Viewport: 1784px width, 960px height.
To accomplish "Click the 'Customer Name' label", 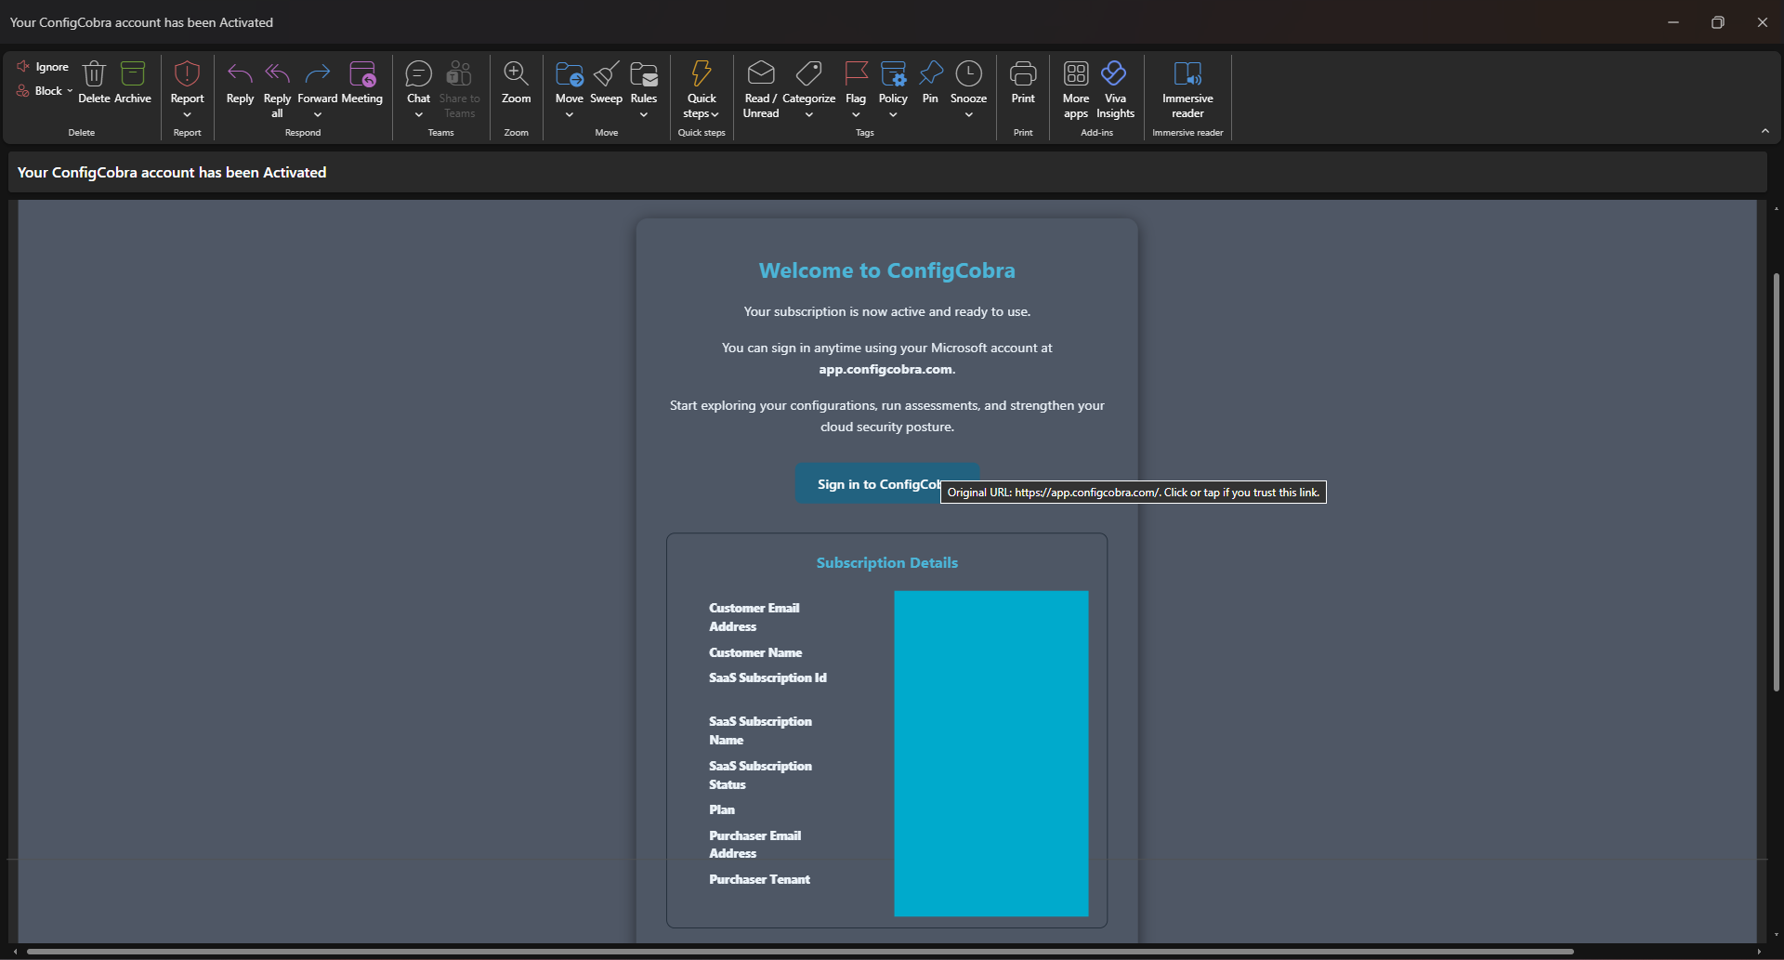I will coord(755,652).
